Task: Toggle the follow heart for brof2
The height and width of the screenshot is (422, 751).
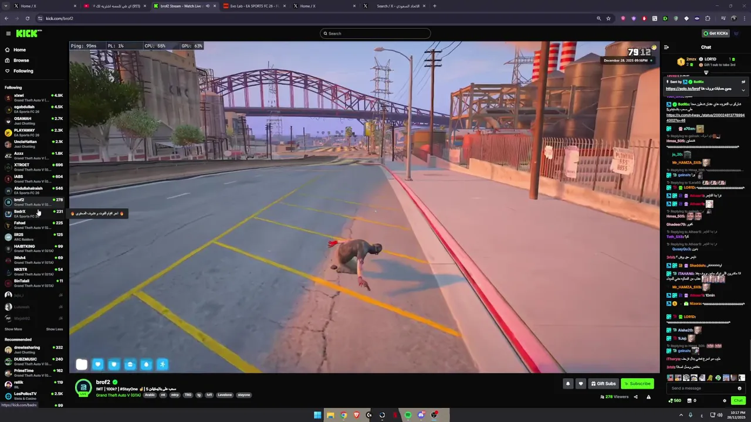Action: tap(581, 384)
